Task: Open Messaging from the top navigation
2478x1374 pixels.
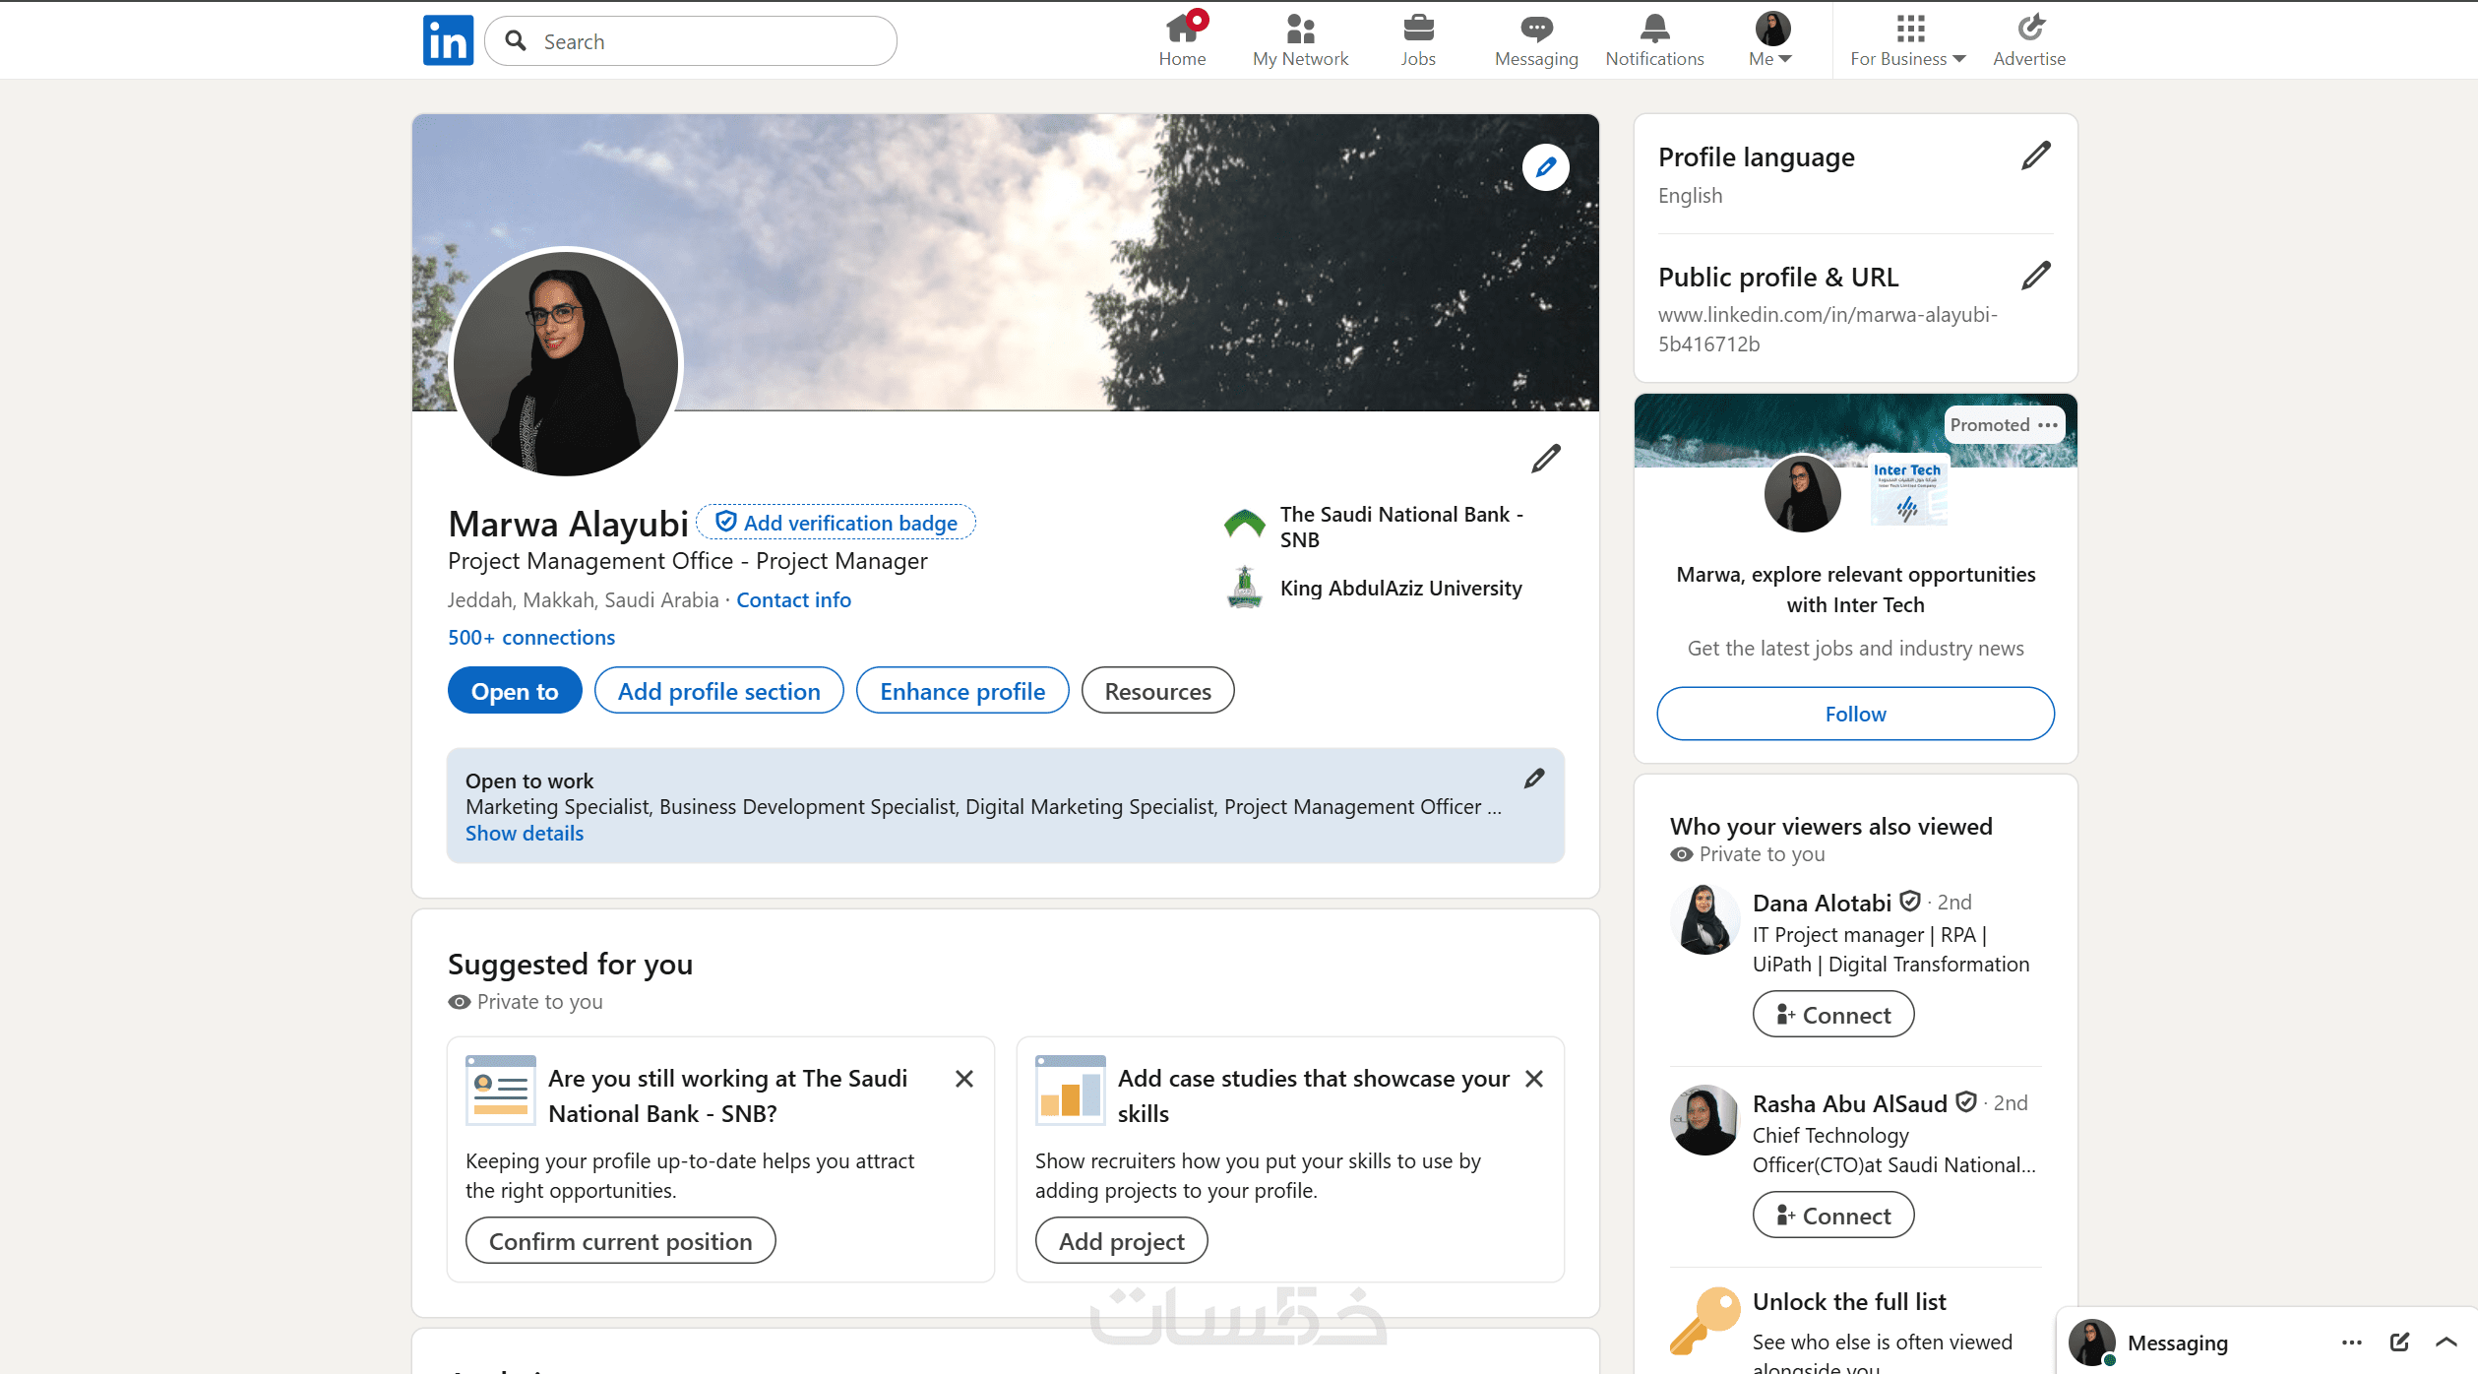Action: [x=1536, y=40]
